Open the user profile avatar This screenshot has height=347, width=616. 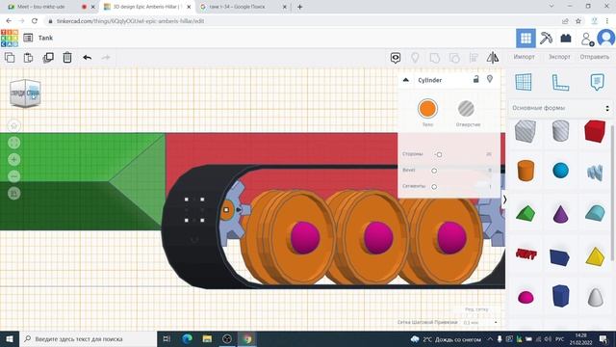[x=606, y=39]
